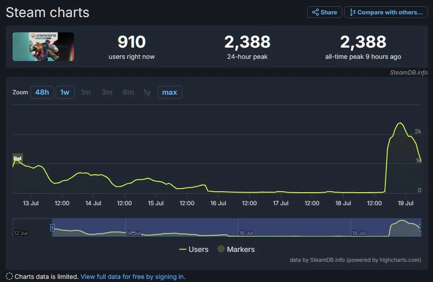Open View full data by signing in link
Image resolution: width=433 pixels, height=282 pixels.
point(133,277)
